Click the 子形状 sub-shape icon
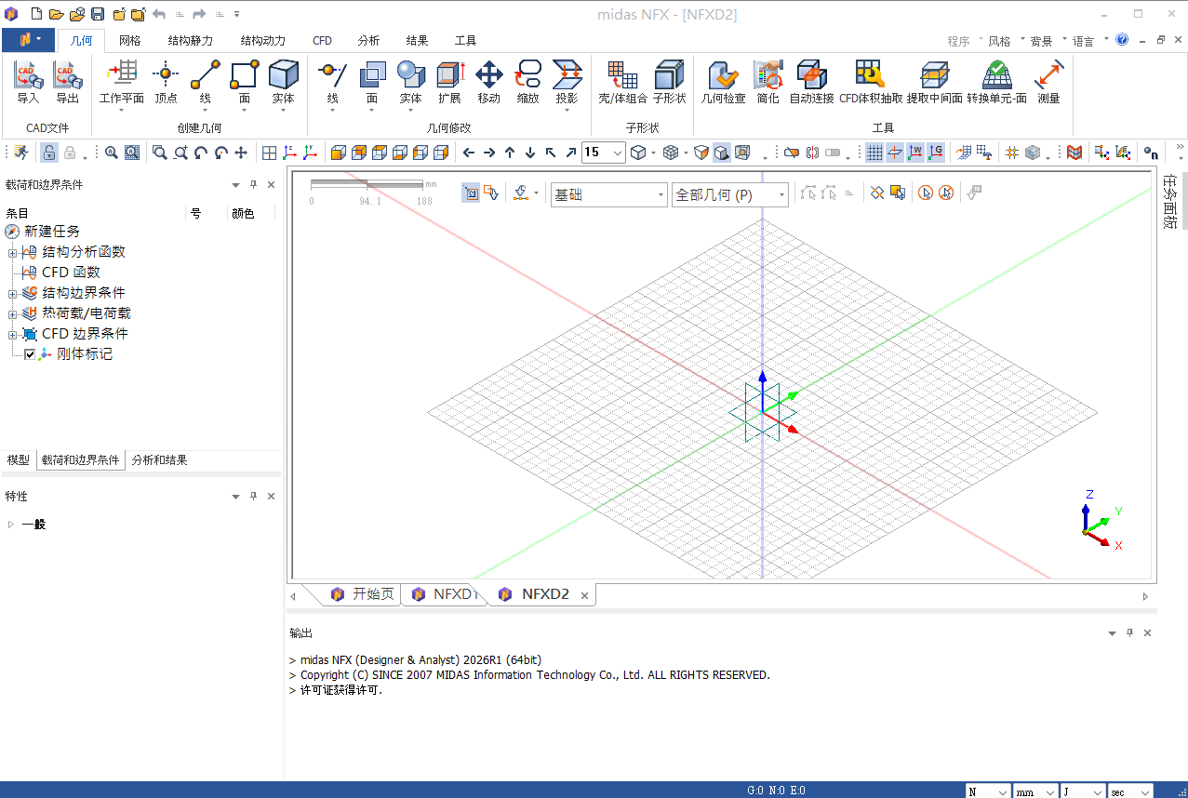Image resolution: width=1188 pixels, height=798 pixels. [669, 75]
